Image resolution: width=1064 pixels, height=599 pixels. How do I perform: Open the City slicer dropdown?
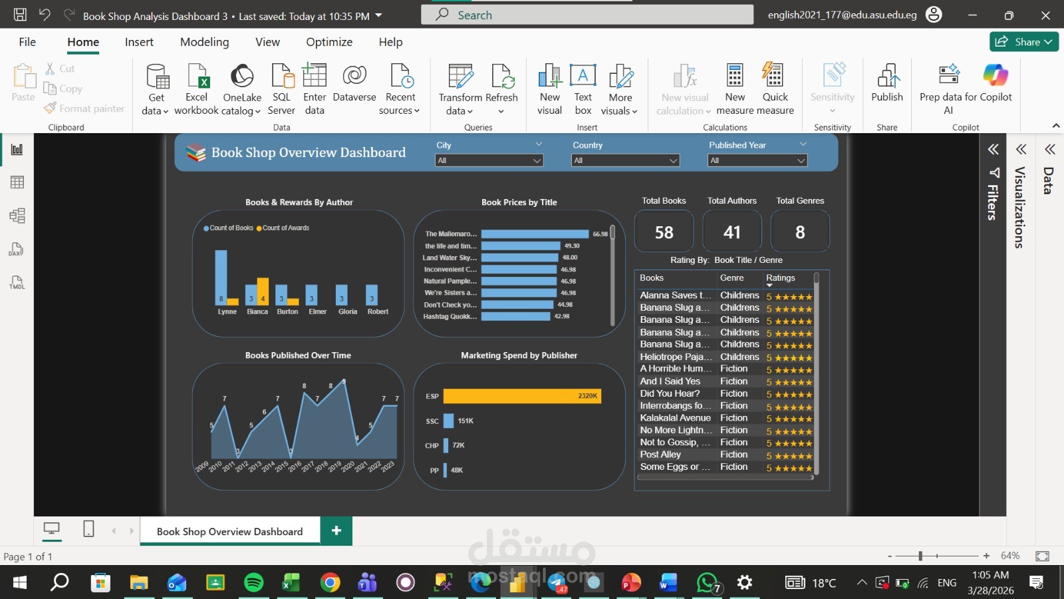click(x=536, y=160)
